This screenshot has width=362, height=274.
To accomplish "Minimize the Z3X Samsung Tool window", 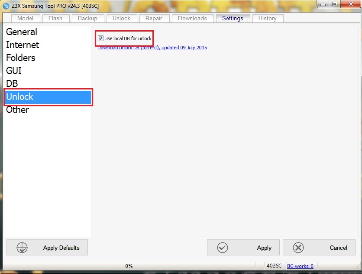I will coord(323,4).
